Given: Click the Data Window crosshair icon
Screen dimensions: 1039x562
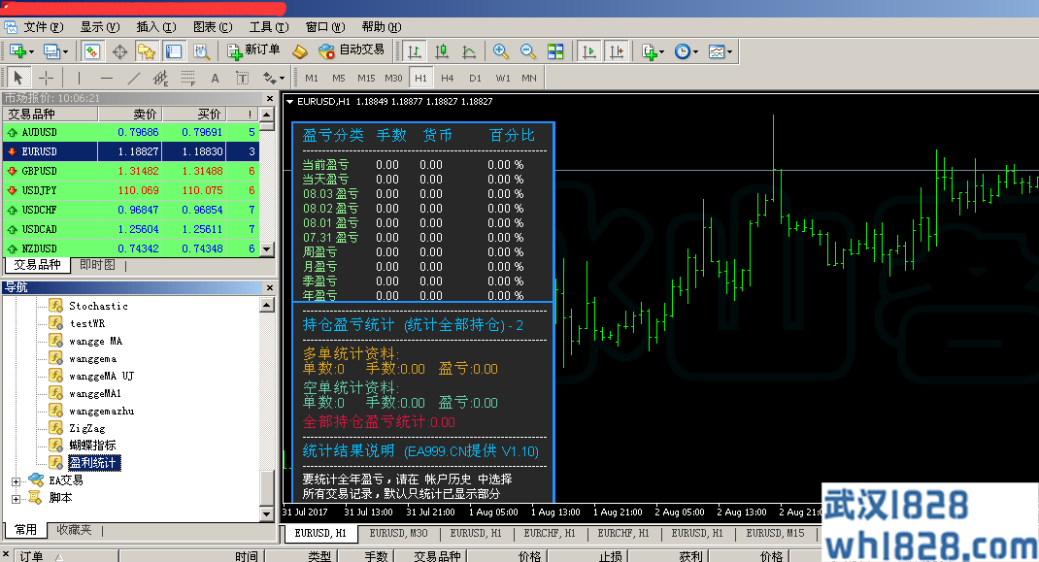Looking at the screenshot, I should (120, 50).
